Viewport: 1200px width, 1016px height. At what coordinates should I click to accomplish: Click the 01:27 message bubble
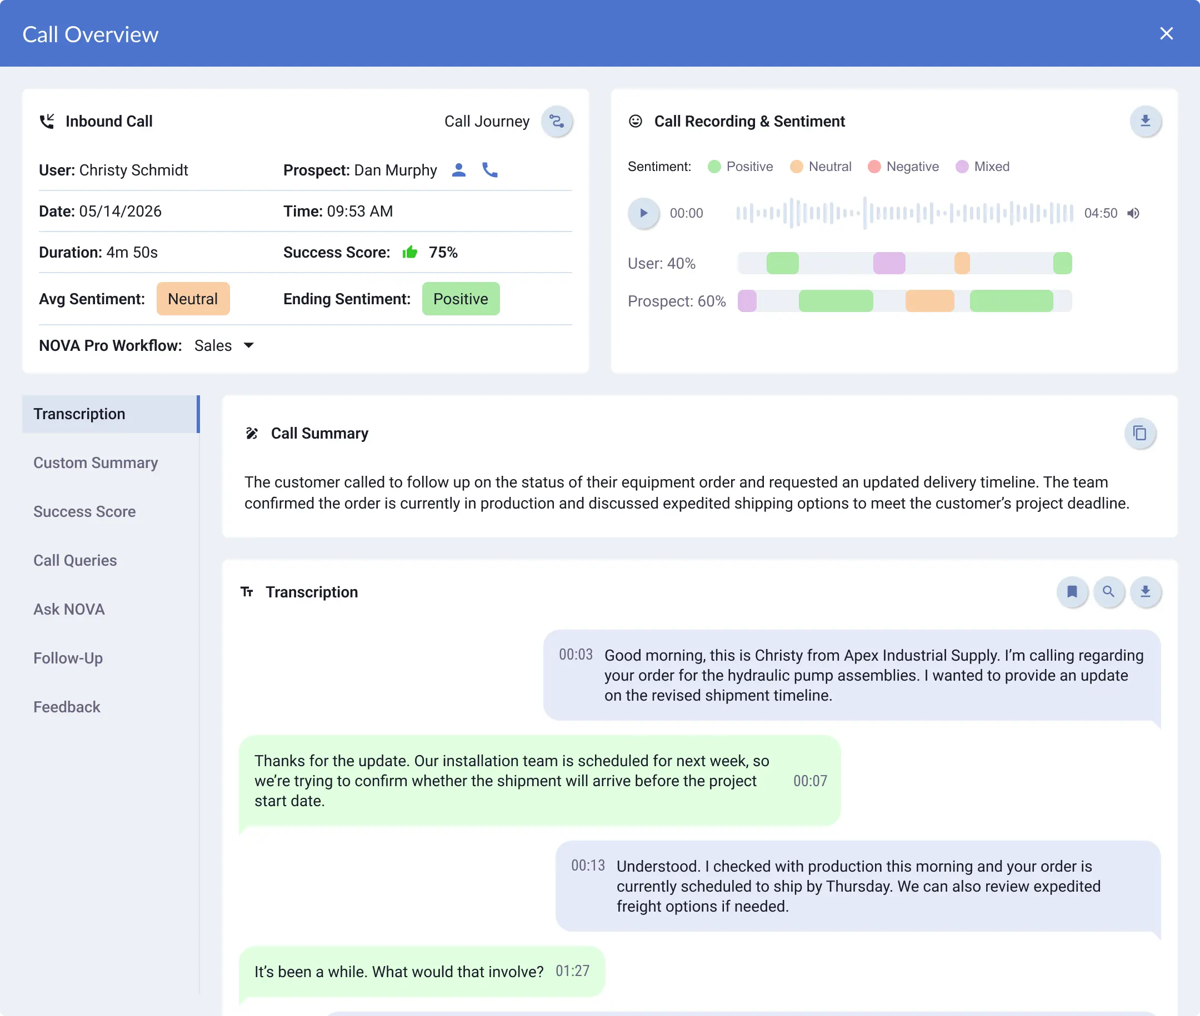click(422, 972)
